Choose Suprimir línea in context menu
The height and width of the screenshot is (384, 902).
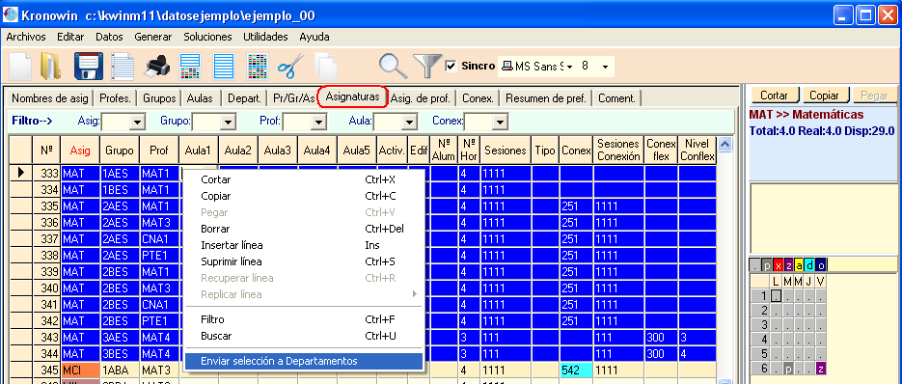point(305,261)
